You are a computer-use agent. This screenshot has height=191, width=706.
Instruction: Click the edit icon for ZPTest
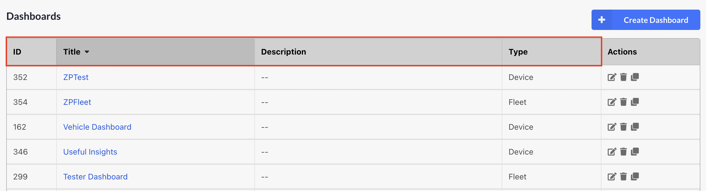click(612, 77)
